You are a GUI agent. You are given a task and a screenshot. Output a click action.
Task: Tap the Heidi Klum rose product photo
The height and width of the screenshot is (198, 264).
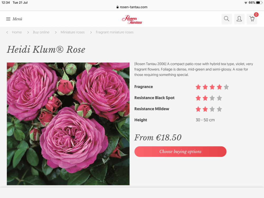[68, 124]
